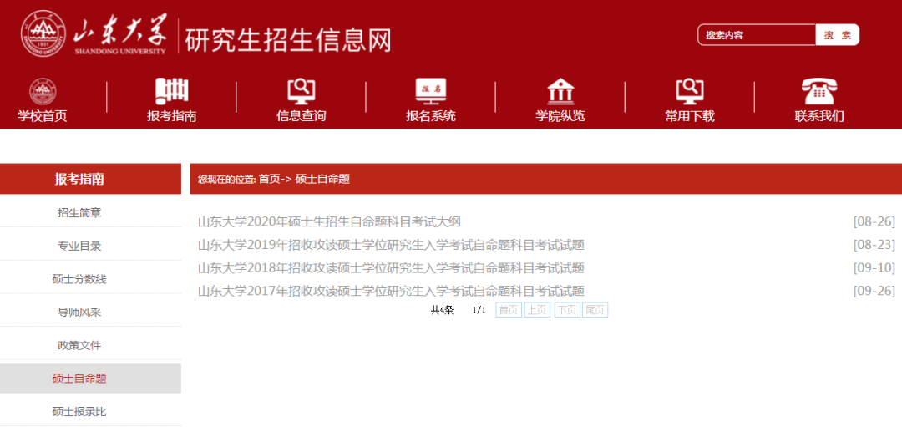This screenshot has width=902, height=427.
Task: Click the 研究生招生信息网 site title
Action: 288,40
